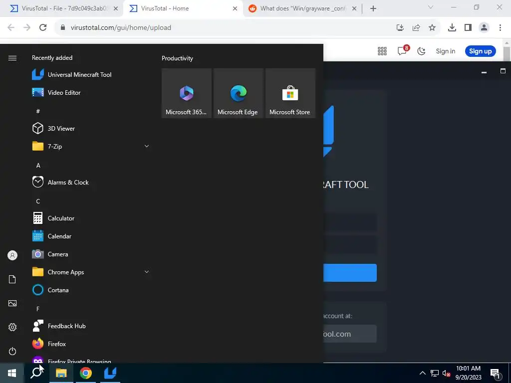511x383 pixels.
Task: Open taskbar Search magnifier
Action: tap(36, 373)
